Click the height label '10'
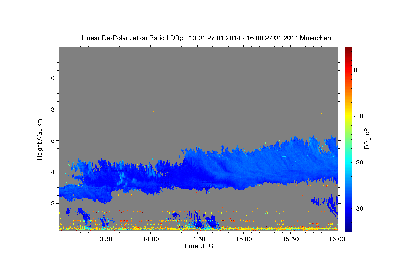Image resolution: width=418 pixels, height=278 pixels. [51, 78]
